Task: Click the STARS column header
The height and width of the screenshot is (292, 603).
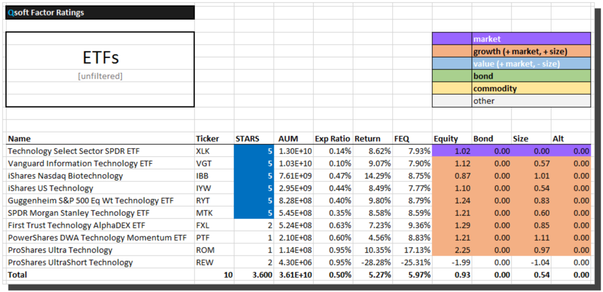Action: pyautogui.click(x=254, y=139)
